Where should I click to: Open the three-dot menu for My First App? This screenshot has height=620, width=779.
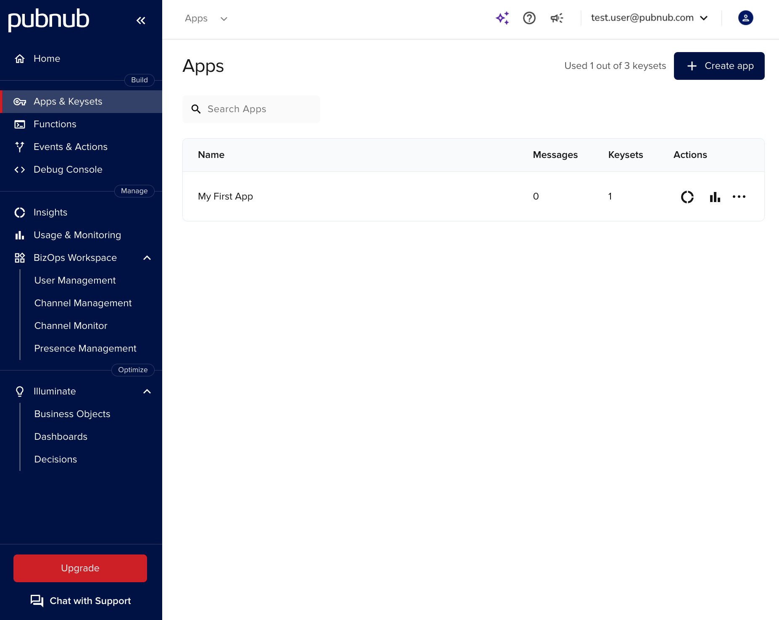click(x=739, y=197)
